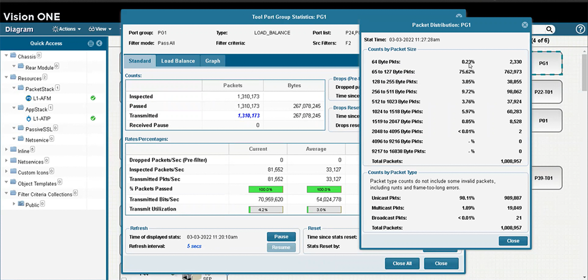This screenshot has width=588, height=280.
Task: Open the View dropdown menu
Action: click(x=100, y=29)
